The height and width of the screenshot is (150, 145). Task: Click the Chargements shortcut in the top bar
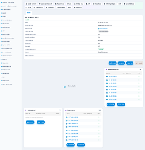[38, 7]
